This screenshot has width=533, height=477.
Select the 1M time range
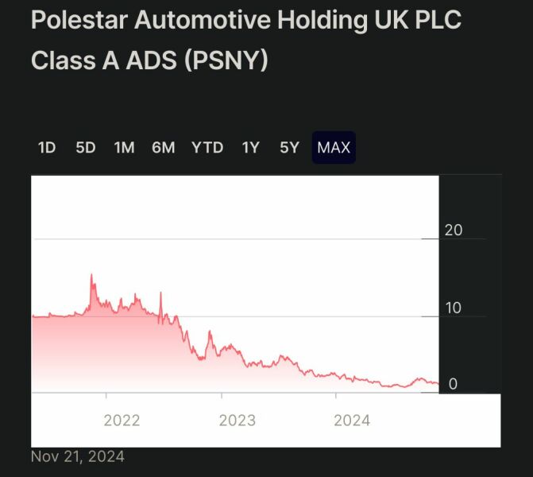click(x=125, y=147)
